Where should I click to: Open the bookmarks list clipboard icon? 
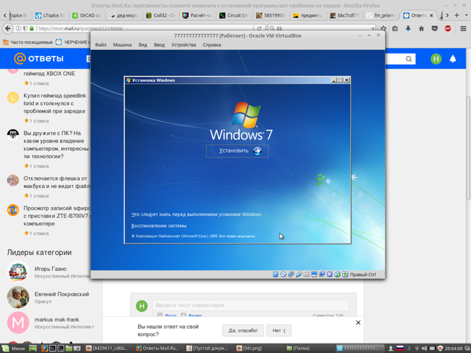coord(395,28)
